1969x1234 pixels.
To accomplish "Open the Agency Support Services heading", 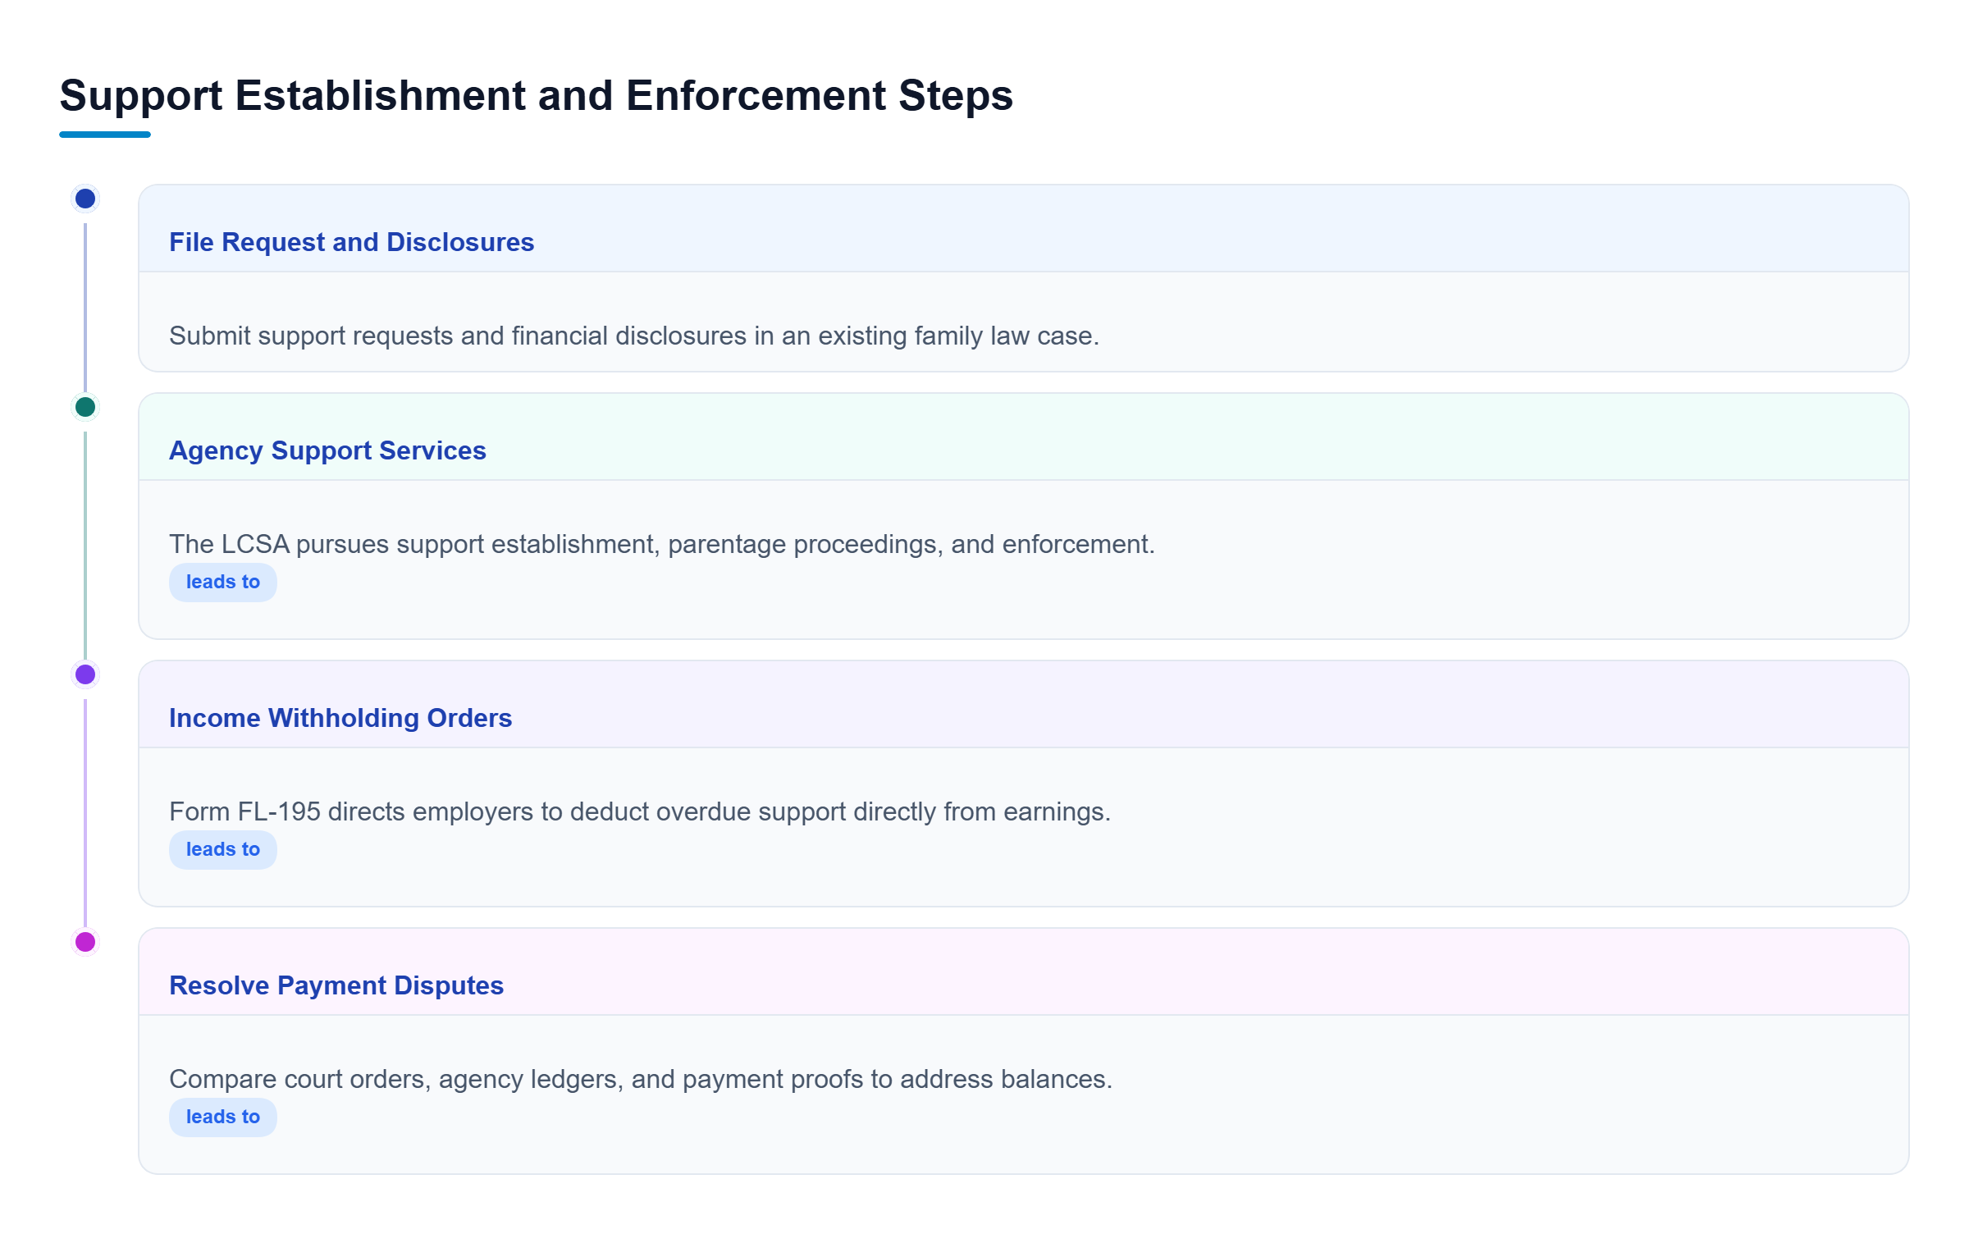I will pos(327,450).
